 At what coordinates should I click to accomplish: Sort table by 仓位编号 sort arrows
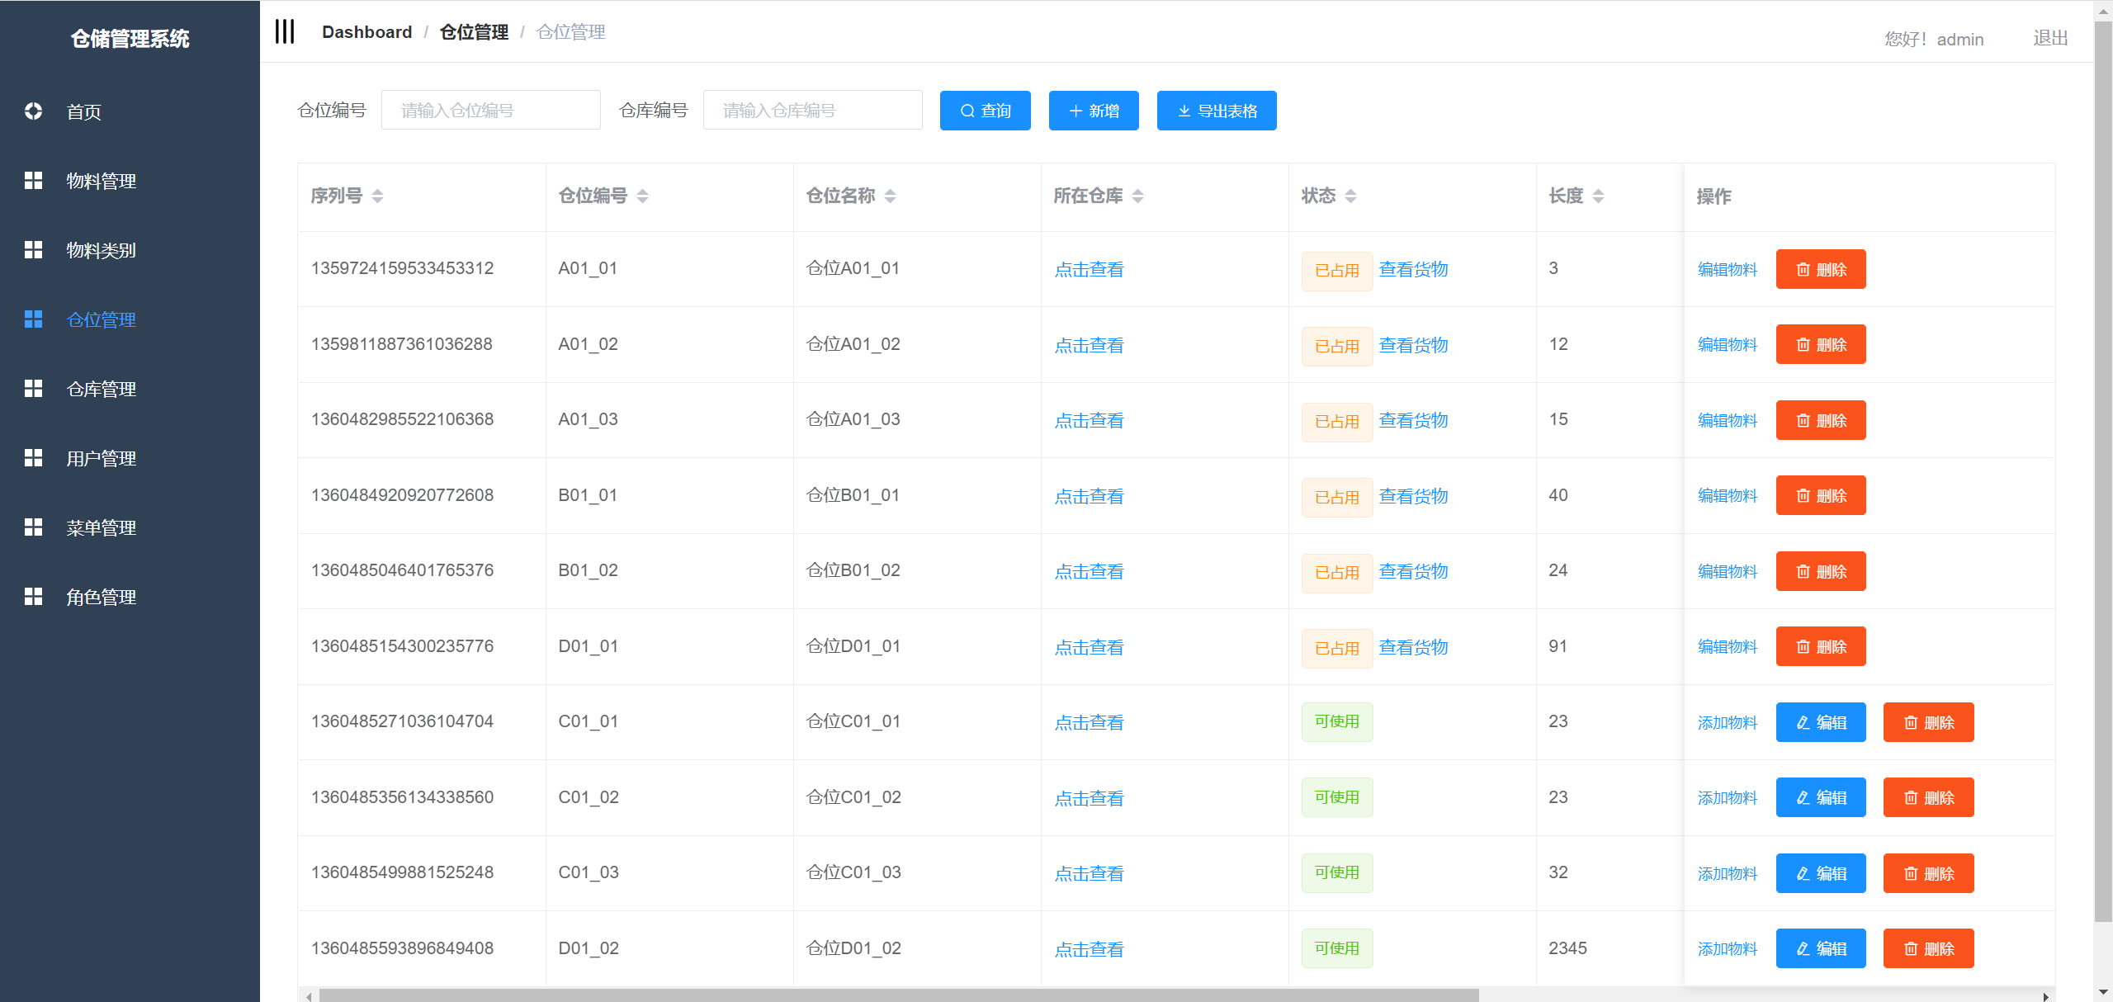pos(642,196)
